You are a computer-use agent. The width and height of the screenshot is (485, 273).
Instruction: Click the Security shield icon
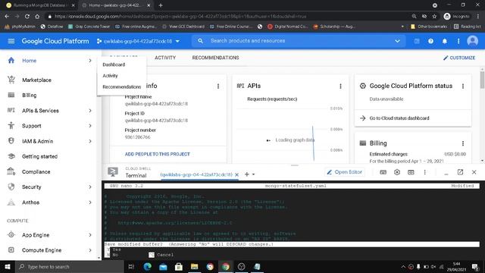coord(11,187)
